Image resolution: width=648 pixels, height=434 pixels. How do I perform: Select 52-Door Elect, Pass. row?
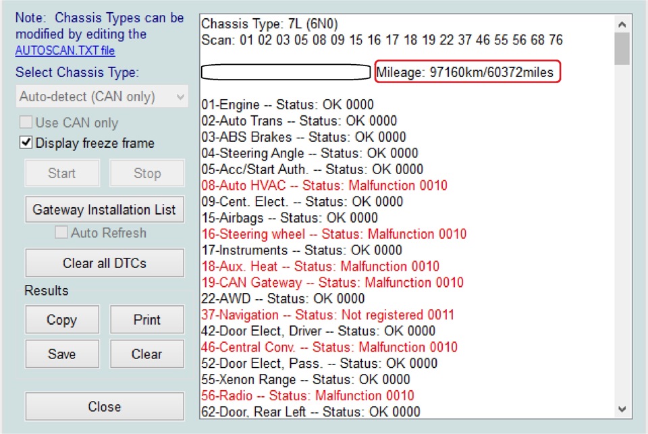pyautogui.click(x=319, y=363)
